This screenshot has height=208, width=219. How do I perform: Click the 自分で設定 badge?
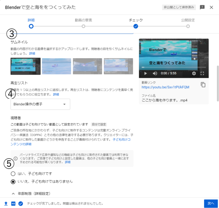tap(99, 124)
